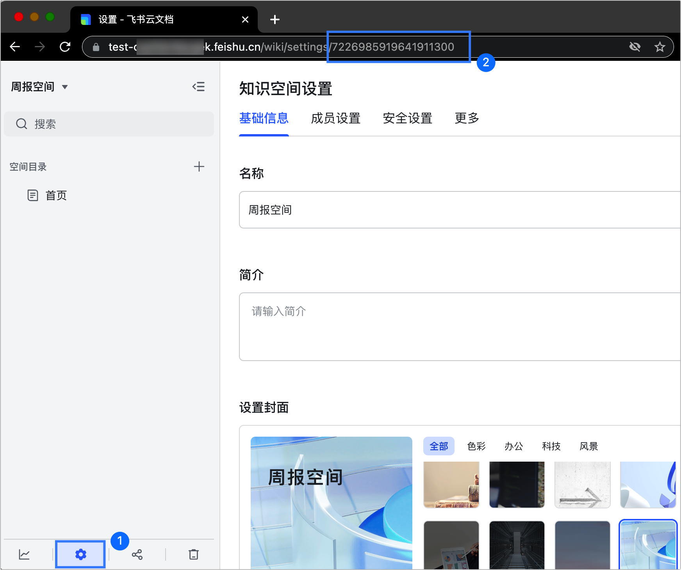This screenshot has height=570, width=681.
Task: Select the 全部 cover filter
Action: click(439, 446)
